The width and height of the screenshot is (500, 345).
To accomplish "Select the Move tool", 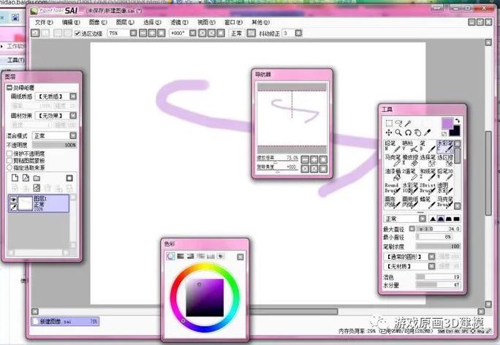I will (389, 132).
